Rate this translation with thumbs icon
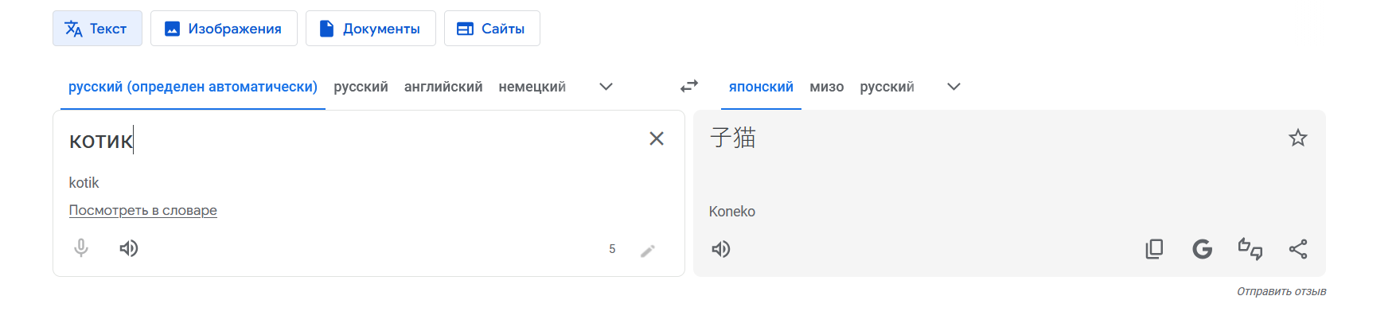Viewport: 1400px width, 327px height. (x=1250, y=249)
